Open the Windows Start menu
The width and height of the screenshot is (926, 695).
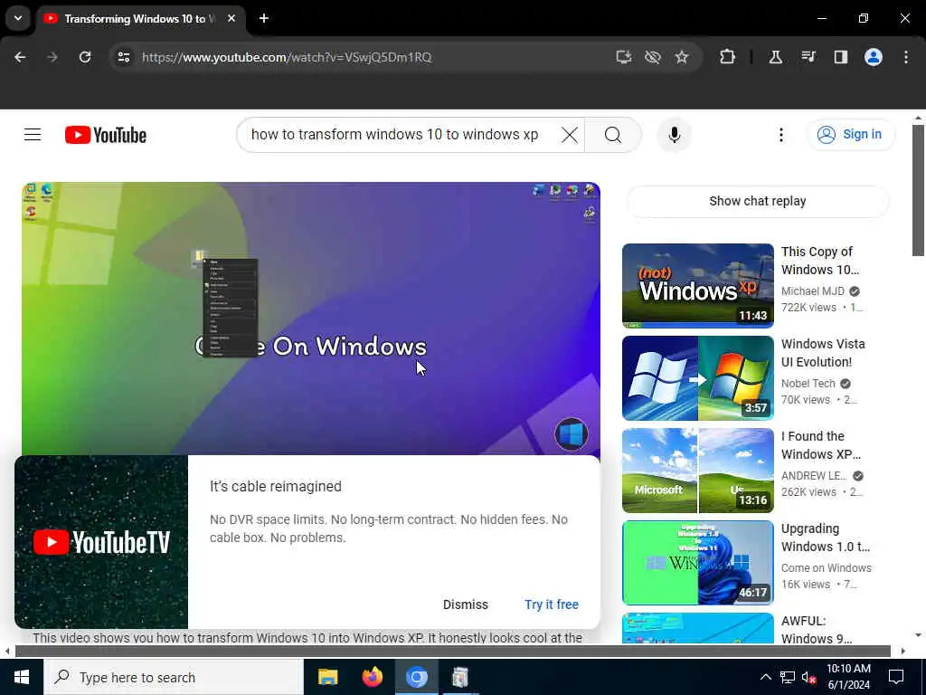click(x=22, y=677)
